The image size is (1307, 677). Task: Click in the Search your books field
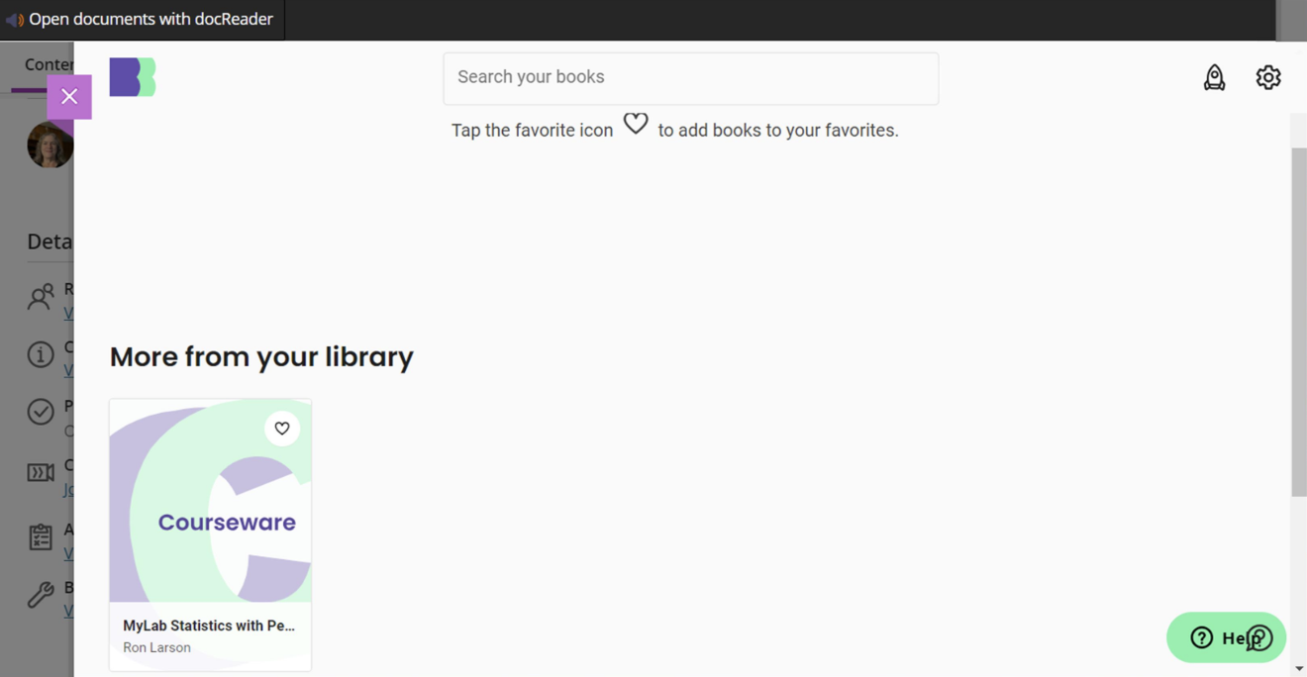pyautogui.click(x=691, y=78)
